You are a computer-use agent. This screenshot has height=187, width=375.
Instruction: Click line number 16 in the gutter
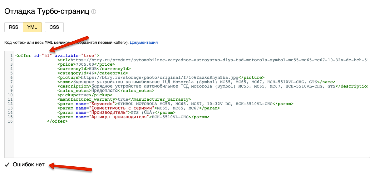click(x=10, y=121)
